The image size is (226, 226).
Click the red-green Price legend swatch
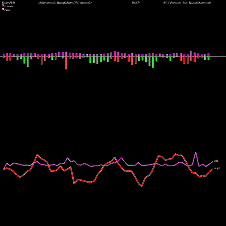pyautogui.click(x=3, y=9)
